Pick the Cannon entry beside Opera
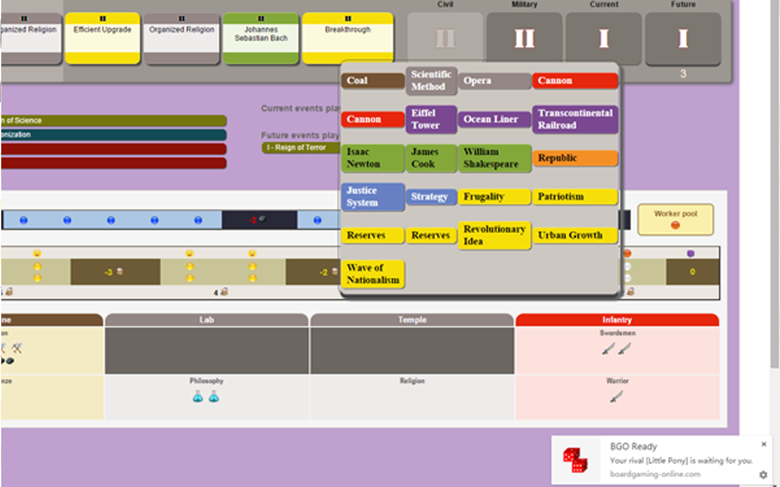Screen dimensions: 780x487 point(575,81)
